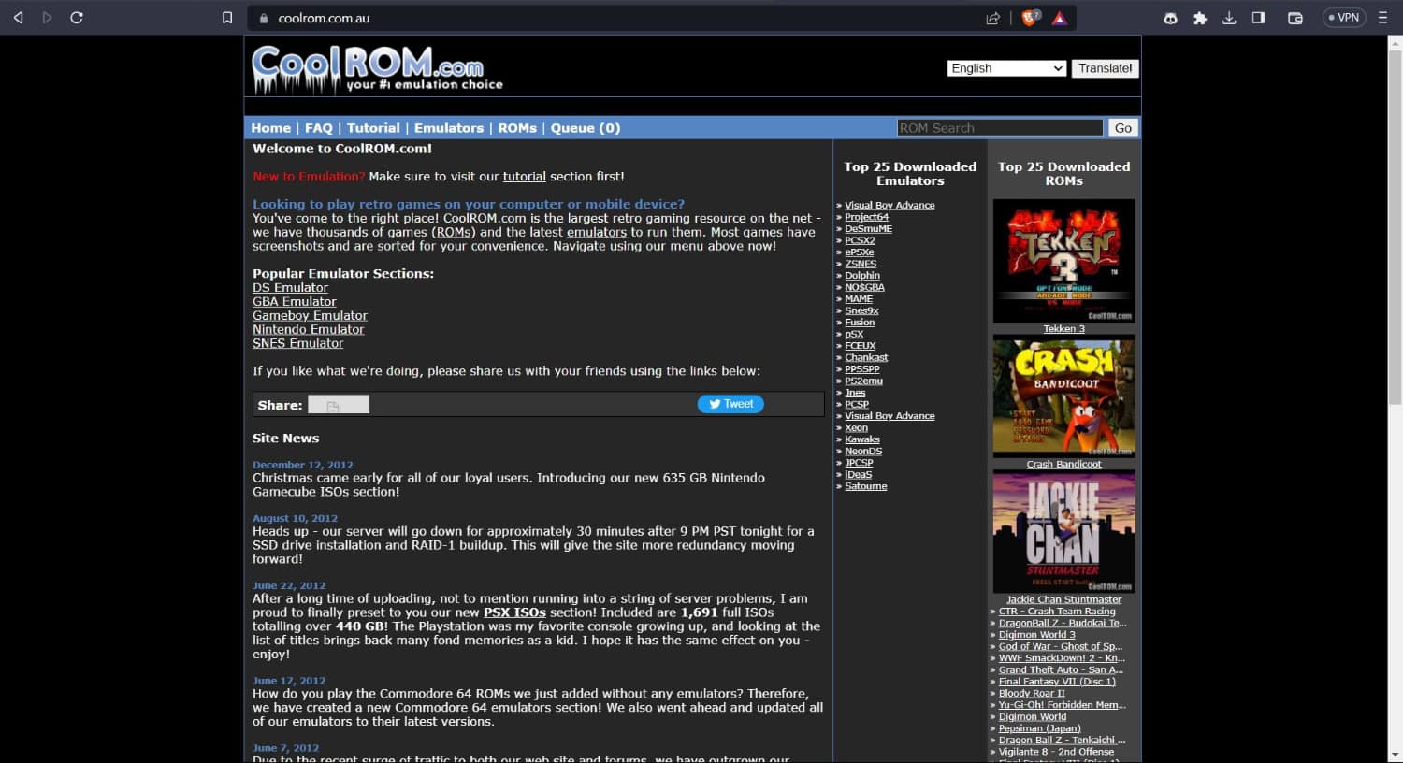Open the Project64 emulator link
Screen dimensions: 1403x763
(x=866, y=217)
